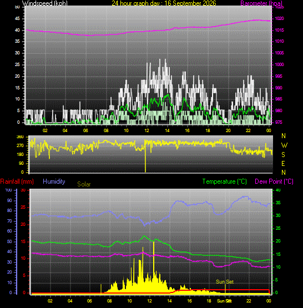Click the sunrise vertical marker line near 07 hours
Screen dimensions: 303x308
(101, 289)
